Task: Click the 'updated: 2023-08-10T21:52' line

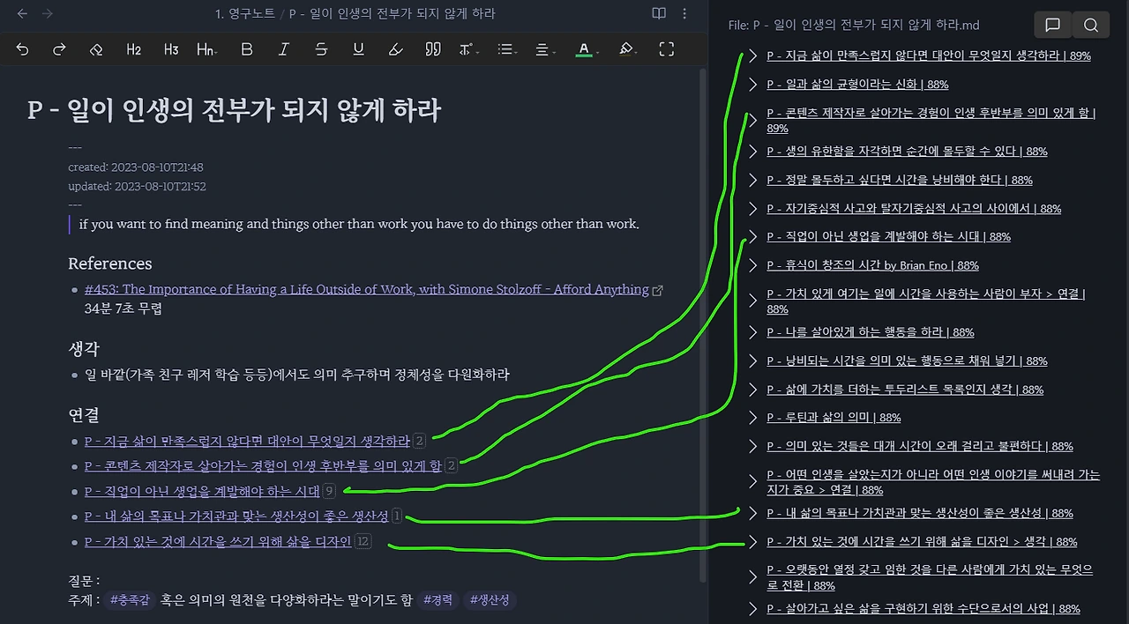Action: point(137,186)
